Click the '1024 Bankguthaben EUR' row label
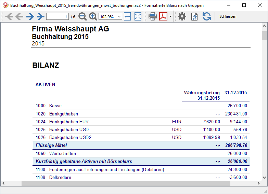The image size is (268, 194). 62,122
